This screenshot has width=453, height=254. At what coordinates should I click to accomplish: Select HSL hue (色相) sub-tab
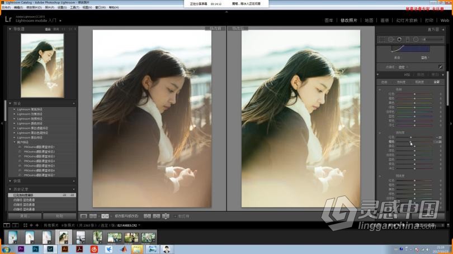(x=384, y=82)
